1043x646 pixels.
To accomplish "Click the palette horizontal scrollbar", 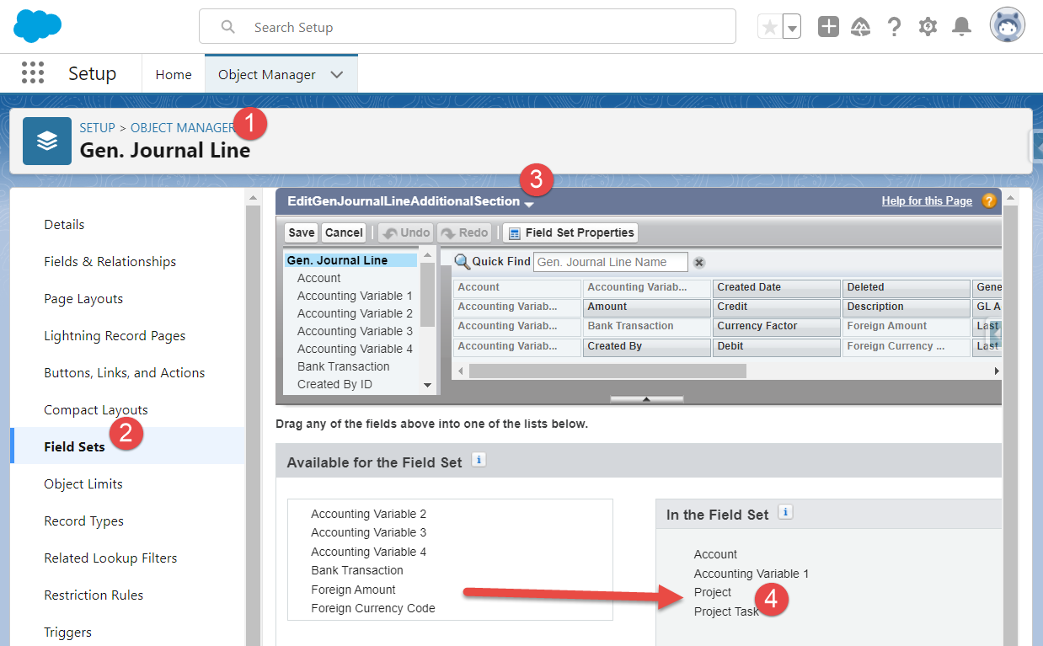I will [607, 371].
